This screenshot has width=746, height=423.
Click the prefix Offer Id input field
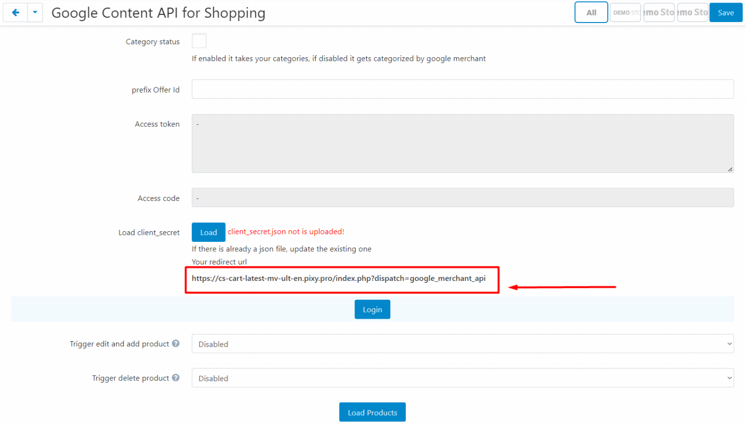(463, 89)
